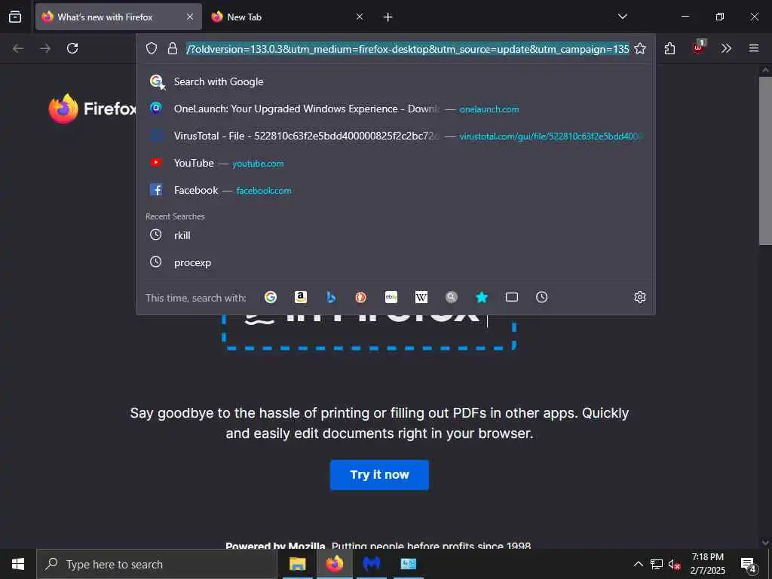
Task: Switch to What's new with Firefox tab
Action: 118,17
